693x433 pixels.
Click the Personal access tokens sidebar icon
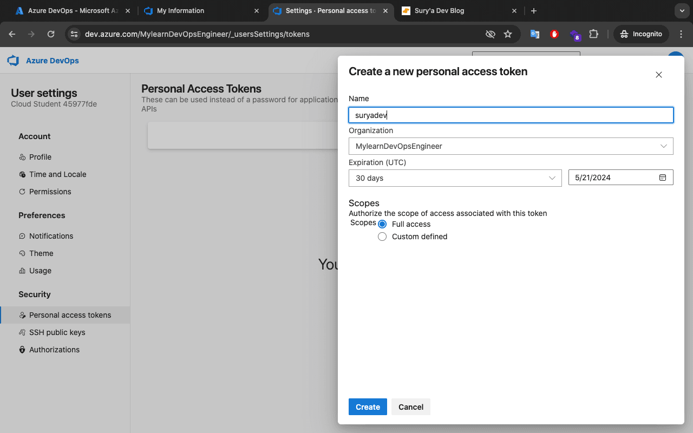[22, 315]
